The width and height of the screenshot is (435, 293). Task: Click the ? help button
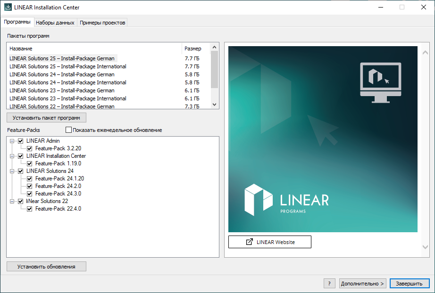(329, 283)
